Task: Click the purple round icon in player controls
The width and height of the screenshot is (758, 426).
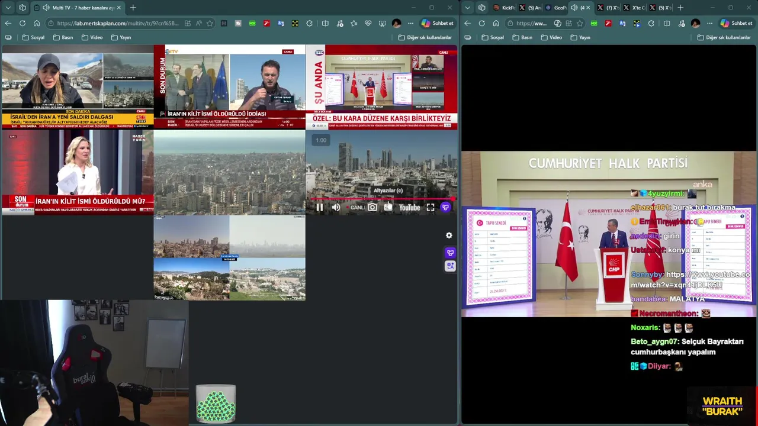Action: (x=446, y=207)
